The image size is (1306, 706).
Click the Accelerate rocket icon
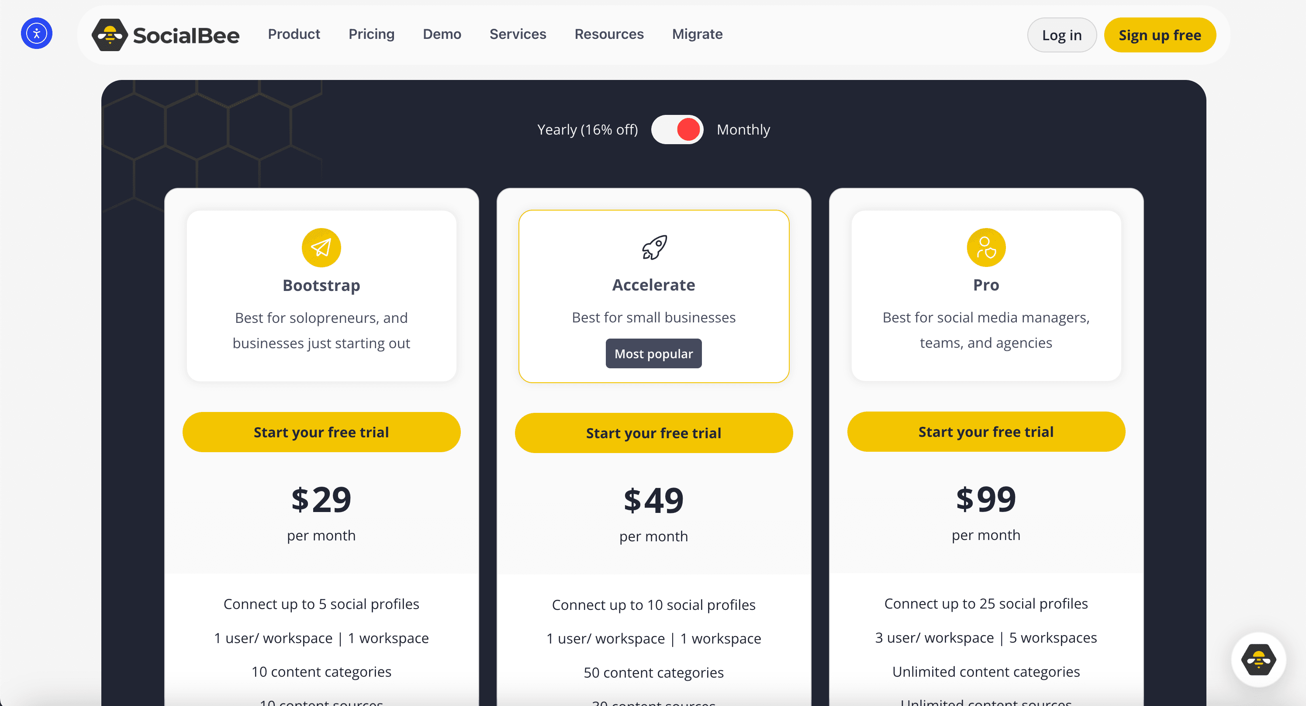click(654, 248)
